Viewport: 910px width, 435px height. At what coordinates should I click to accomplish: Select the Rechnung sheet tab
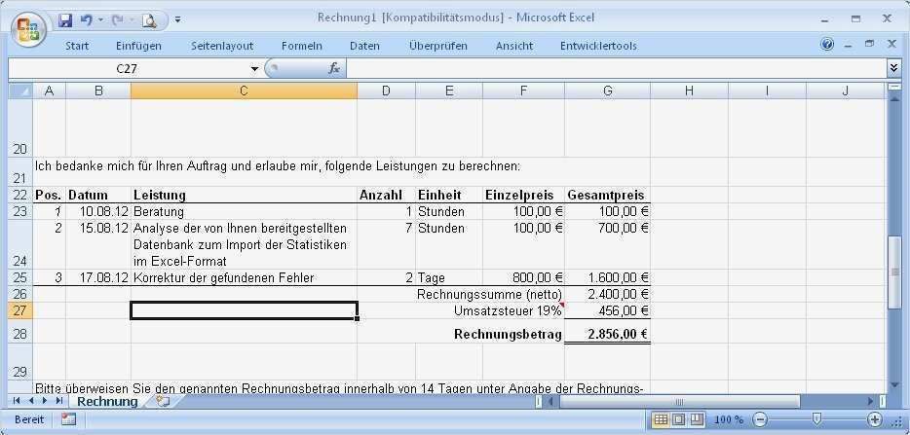tap(107, 401)
